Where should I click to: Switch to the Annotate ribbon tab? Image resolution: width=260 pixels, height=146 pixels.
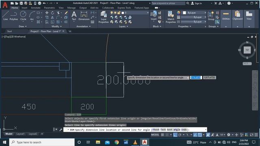(x=36, y=8)
